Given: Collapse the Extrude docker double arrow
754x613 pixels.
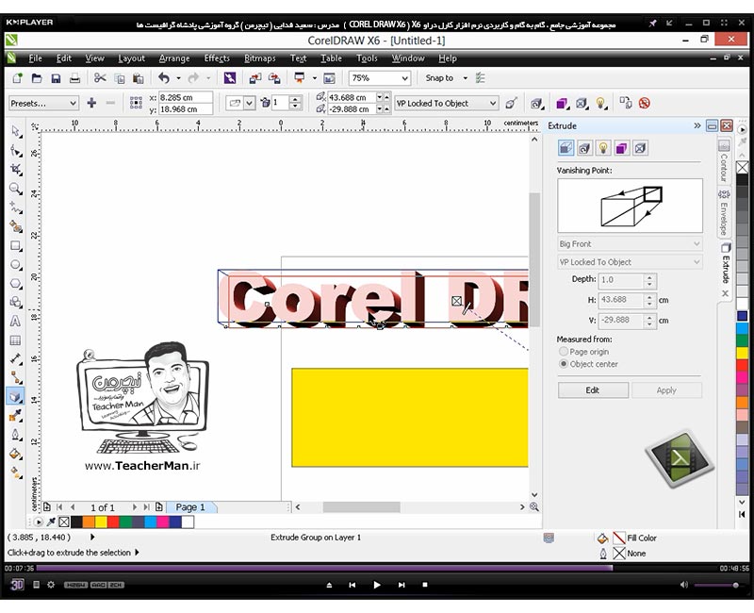Looking at the screenshot, I should (697, 125).
